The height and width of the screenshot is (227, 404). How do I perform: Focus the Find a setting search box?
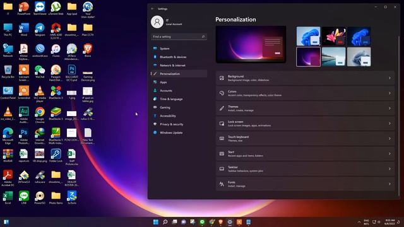[179, 37]
